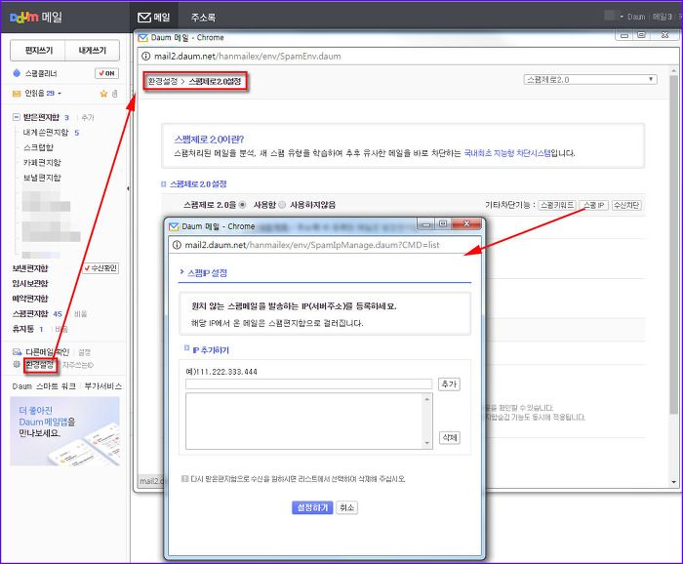683x564 pixels.
Task: Click the 다른메일 확인 link
Action: coord(47,352)
